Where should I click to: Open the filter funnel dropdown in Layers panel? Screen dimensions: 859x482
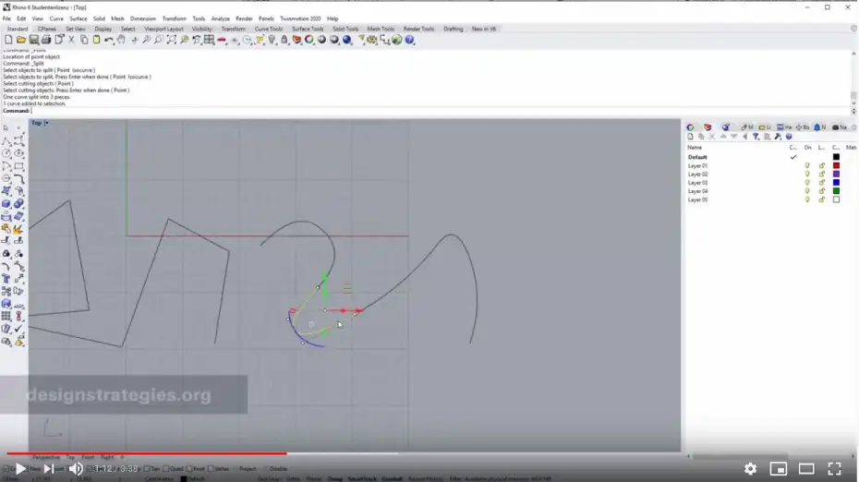(756, 137)
